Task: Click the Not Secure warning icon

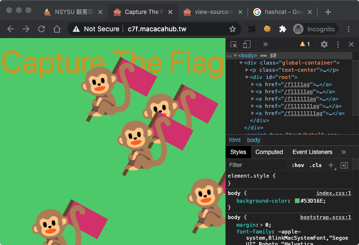Action: tap(76, 29)
